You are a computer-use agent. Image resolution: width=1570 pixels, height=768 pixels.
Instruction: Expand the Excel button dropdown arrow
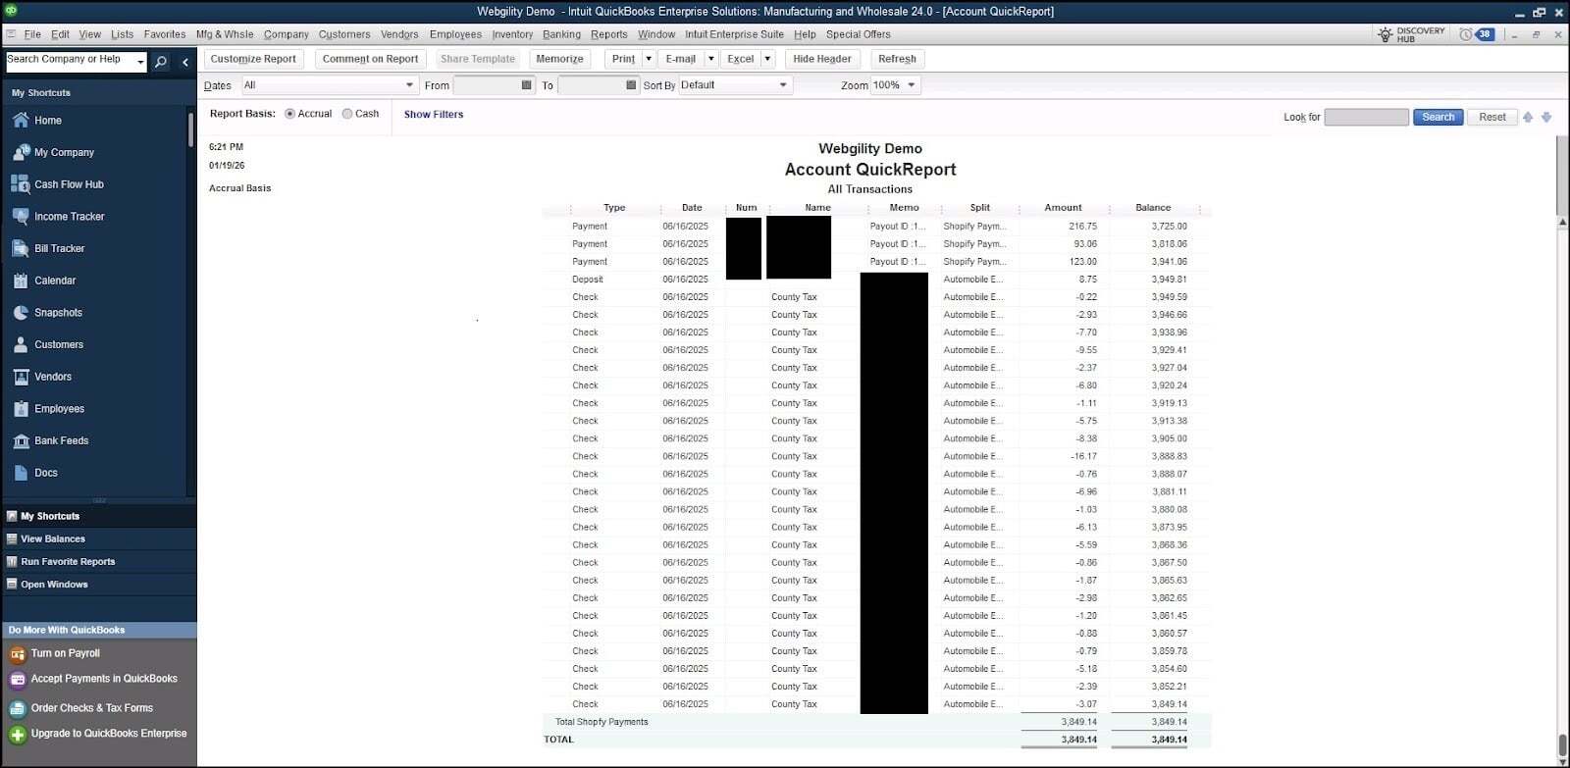767,59
